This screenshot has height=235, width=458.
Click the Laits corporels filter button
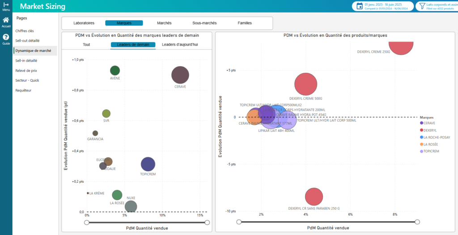(x=437, y=6)
